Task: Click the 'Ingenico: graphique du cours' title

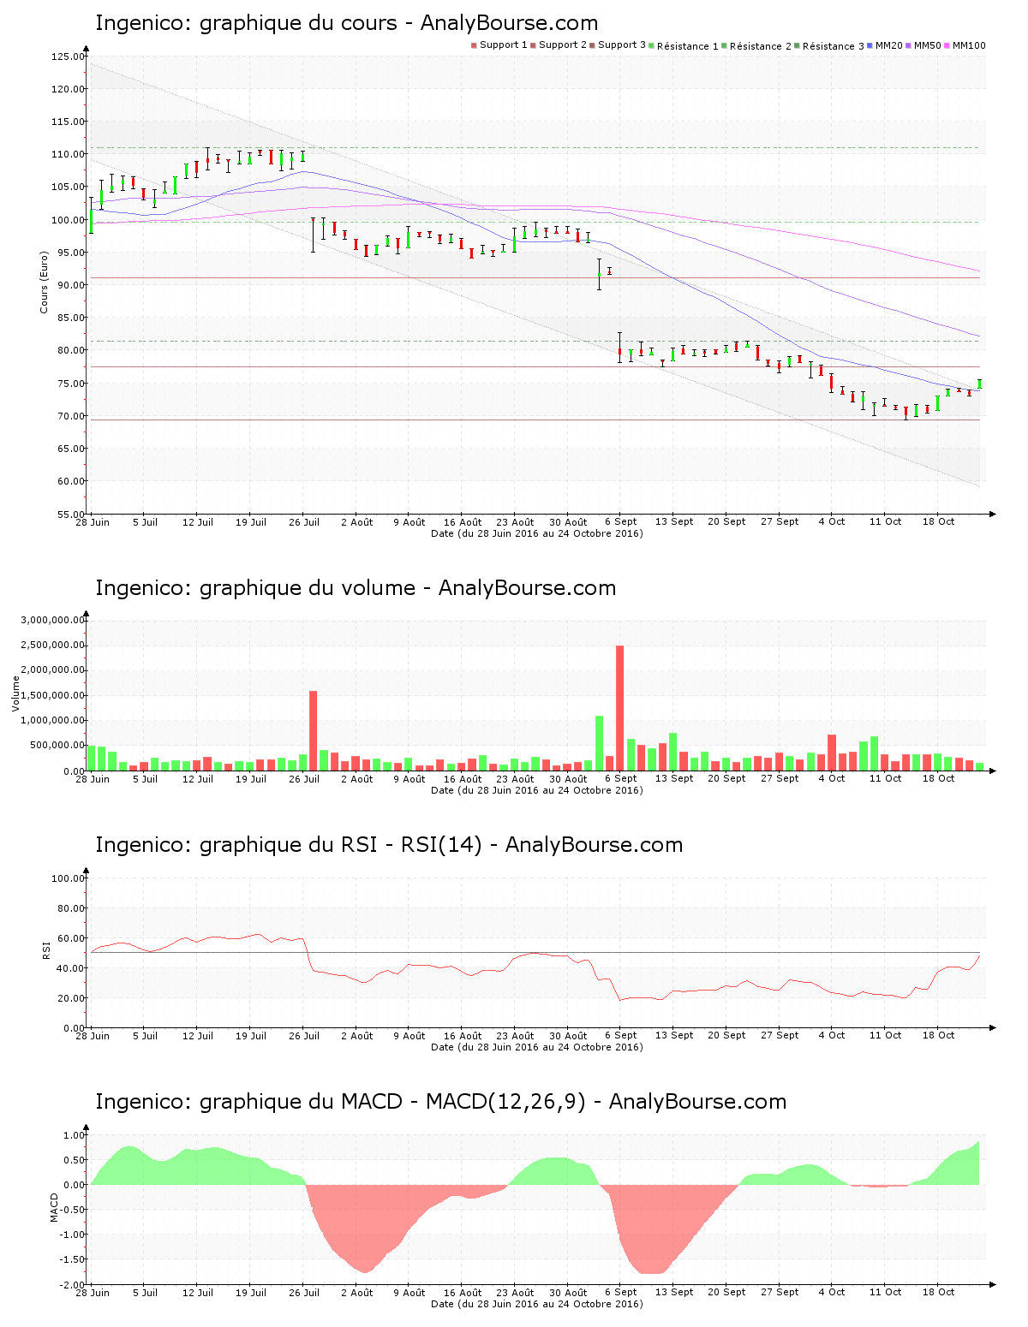Action: pyautogui.click(x=247, y=23)
